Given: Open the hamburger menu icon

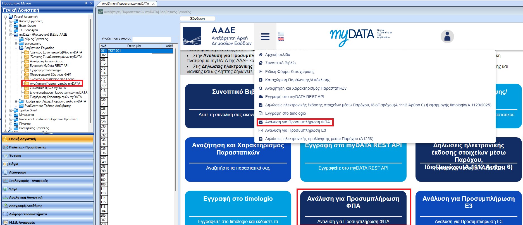Looking at the screenshot, I should click(x=265, y=36).
